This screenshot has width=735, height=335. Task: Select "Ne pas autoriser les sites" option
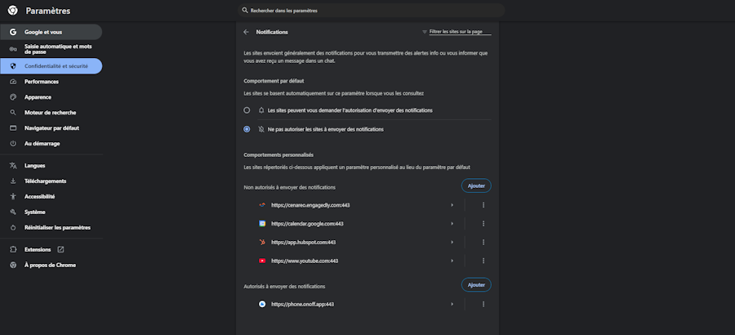(x=247, y=129)
